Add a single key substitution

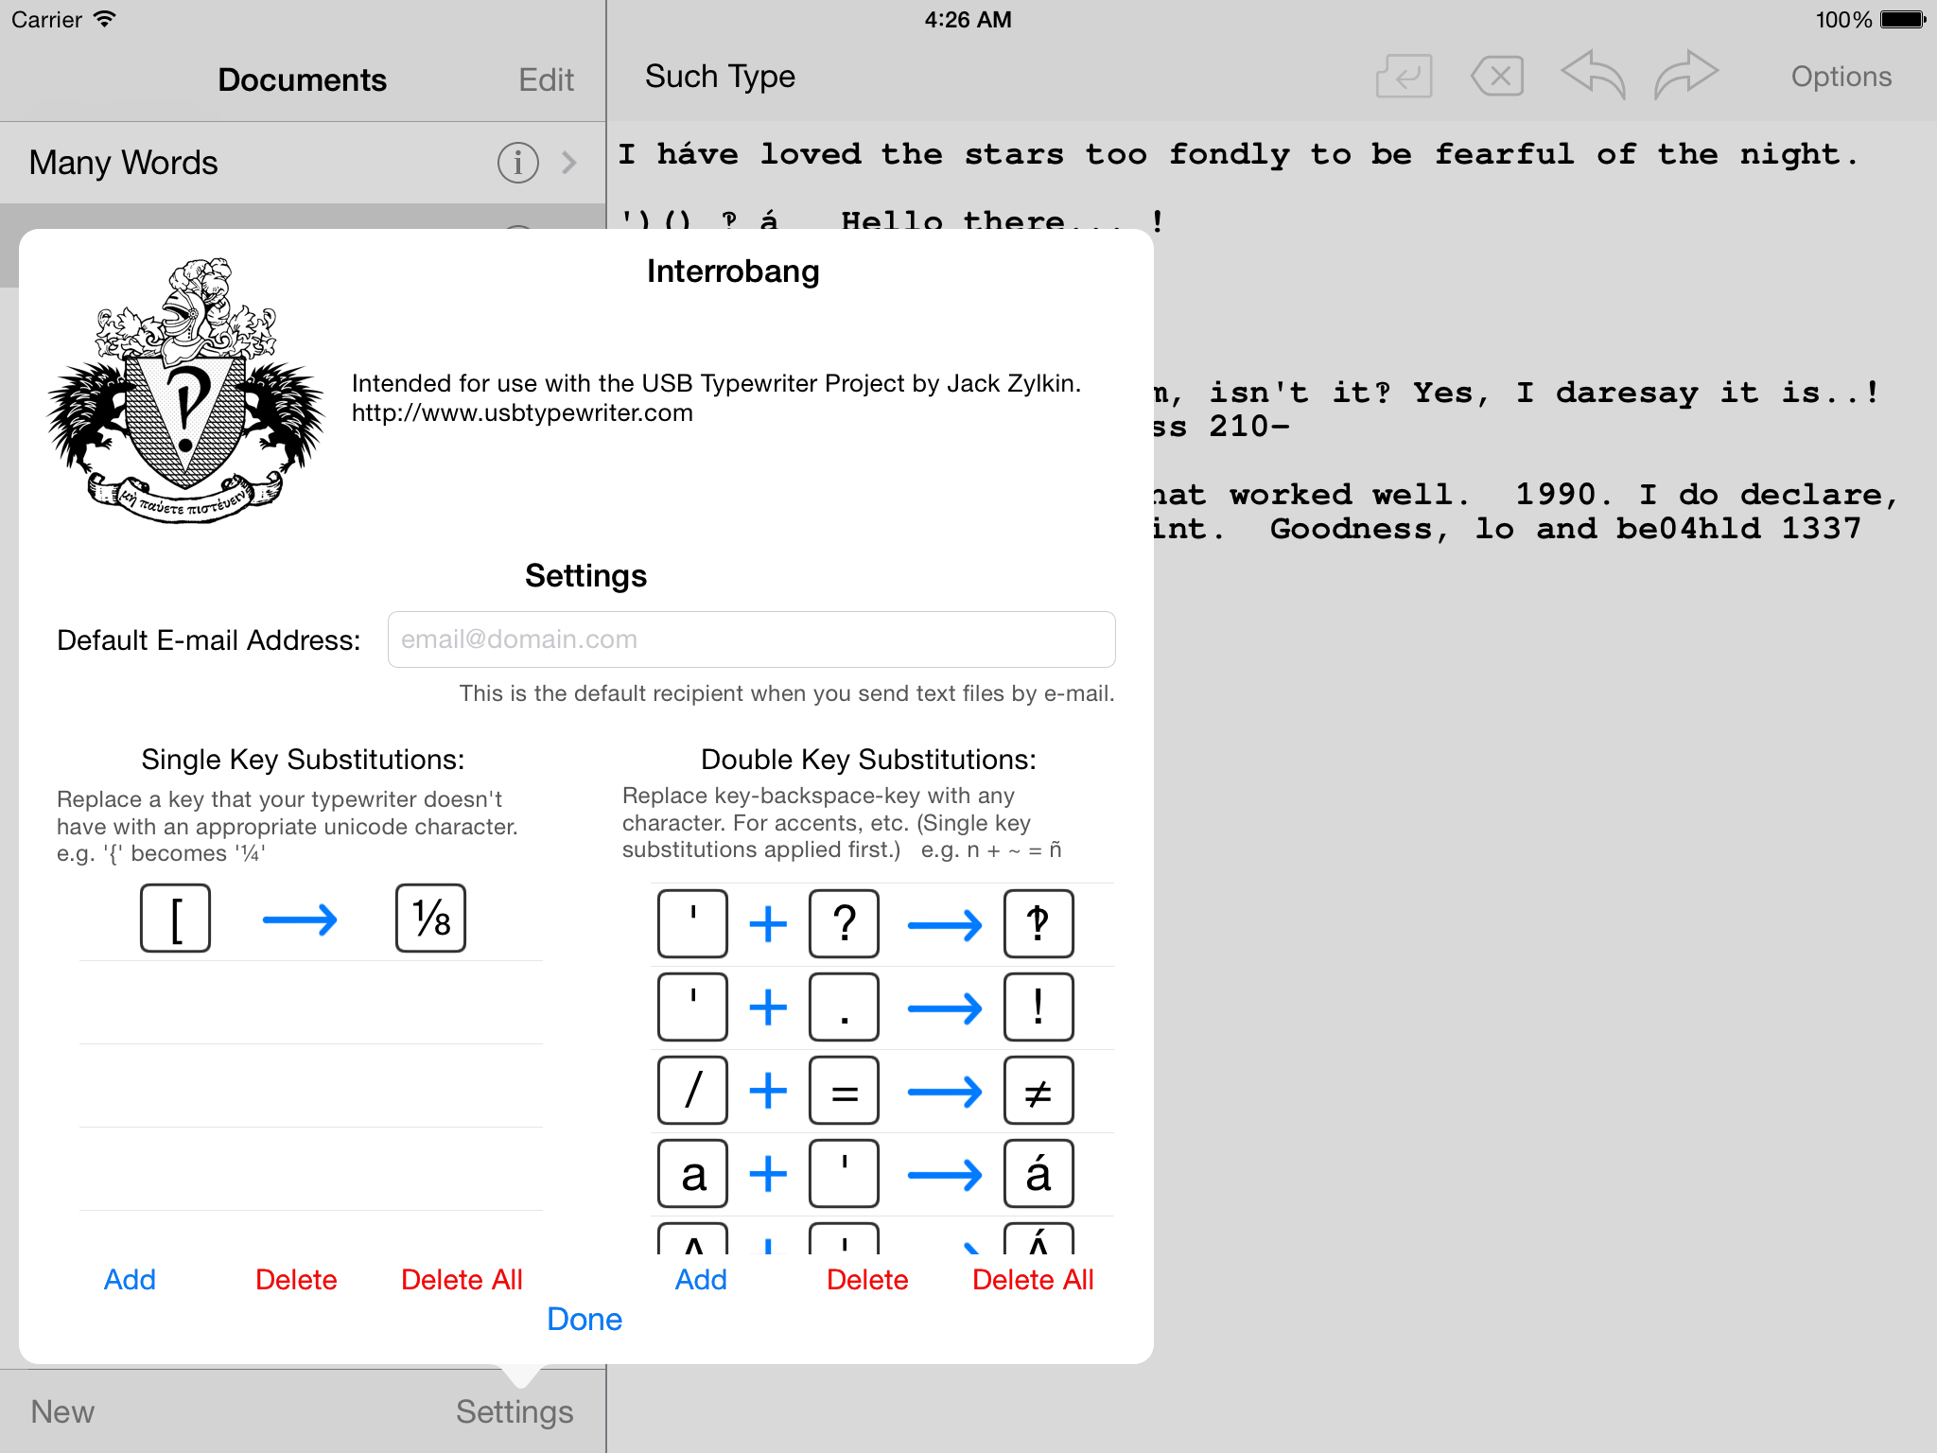coord(130,1280)
